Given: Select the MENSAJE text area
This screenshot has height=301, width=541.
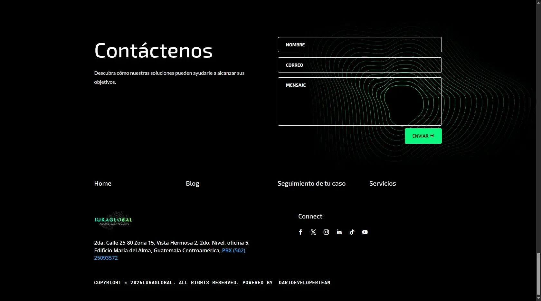Looking at the screenshot, I should (x=360, y=102).
